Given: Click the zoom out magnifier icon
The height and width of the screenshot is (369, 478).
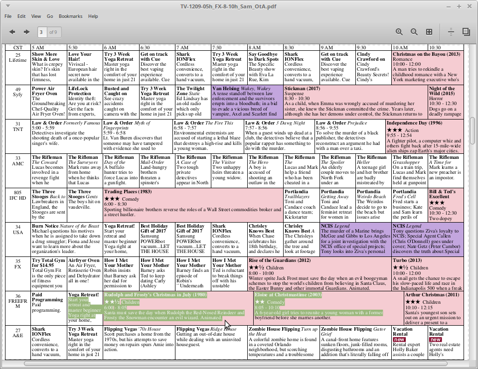Looking at the screenshot, I should click(x=414, y=32).
